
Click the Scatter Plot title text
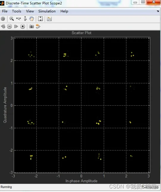pos(82,33)
